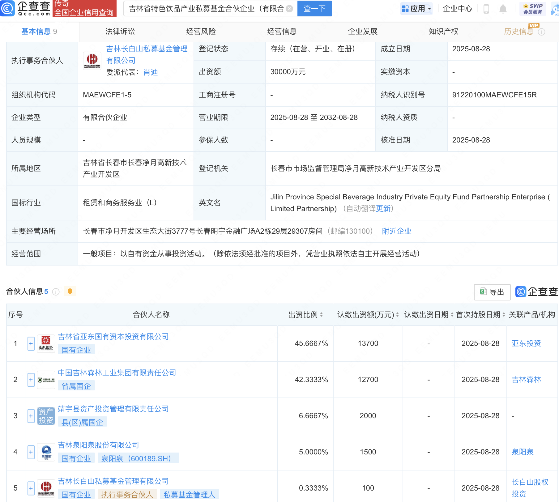Open executive partner 吉林长白山私募基金管理有限公司 link

coord(147,55)
